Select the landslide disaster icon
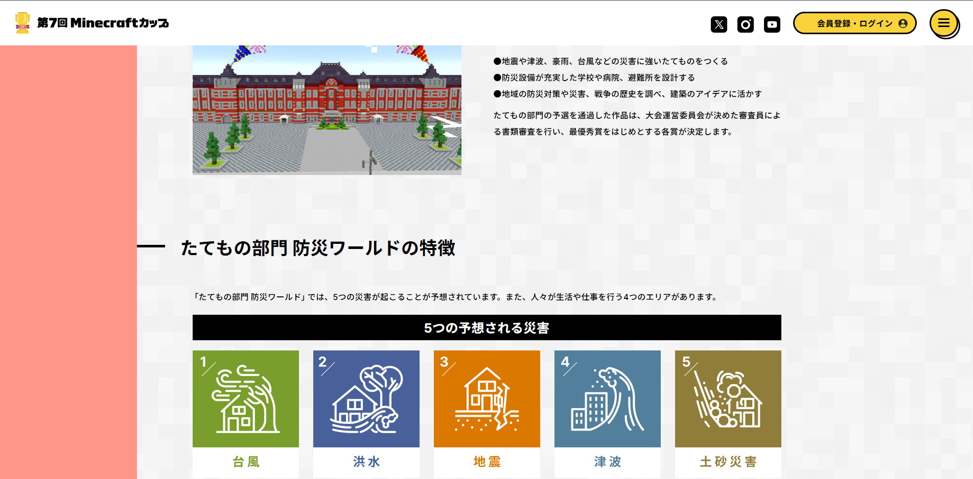The width and height of the screenshot is (973, 479). (x=728, y=399)
